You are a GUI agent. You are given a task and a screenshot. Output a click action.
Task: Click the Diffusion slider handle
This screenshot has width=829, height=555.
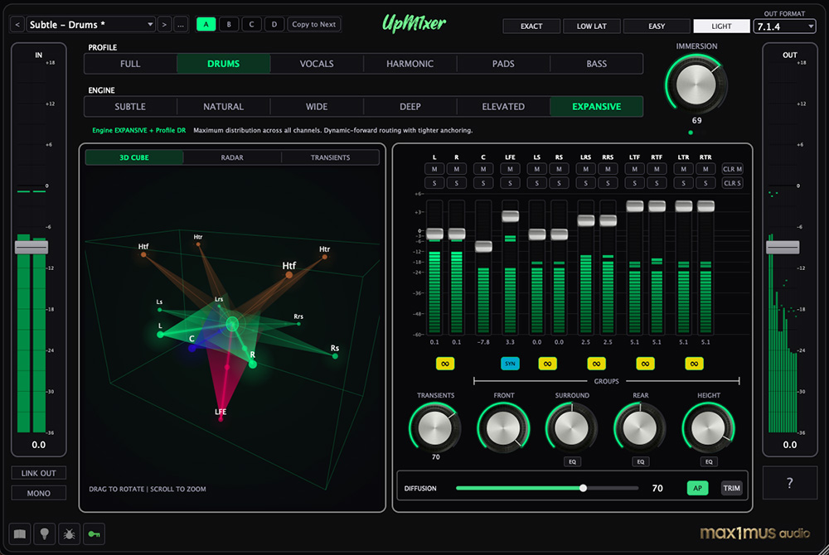[x=584, y=488]
